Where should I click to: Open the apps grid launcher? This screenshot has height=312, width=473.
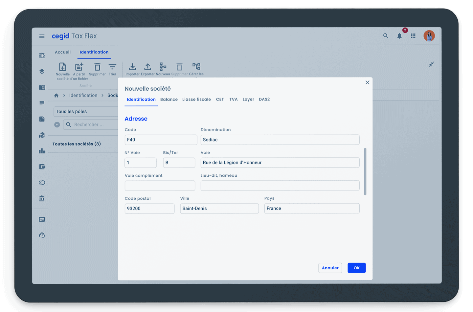pyautogui.click(x=413, y=36)
